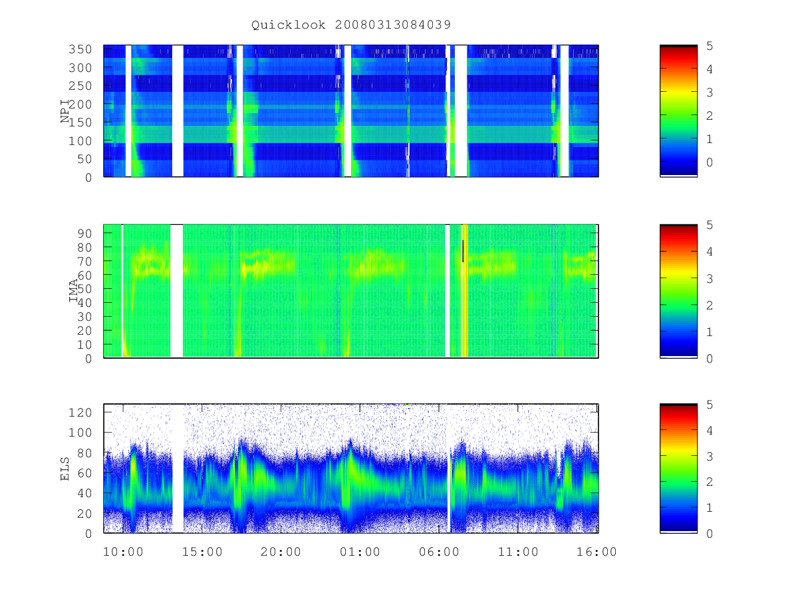This screenshot has height=599, width=798.
Task: Click the 15:00 time axis label
Action: coord(202,552)
